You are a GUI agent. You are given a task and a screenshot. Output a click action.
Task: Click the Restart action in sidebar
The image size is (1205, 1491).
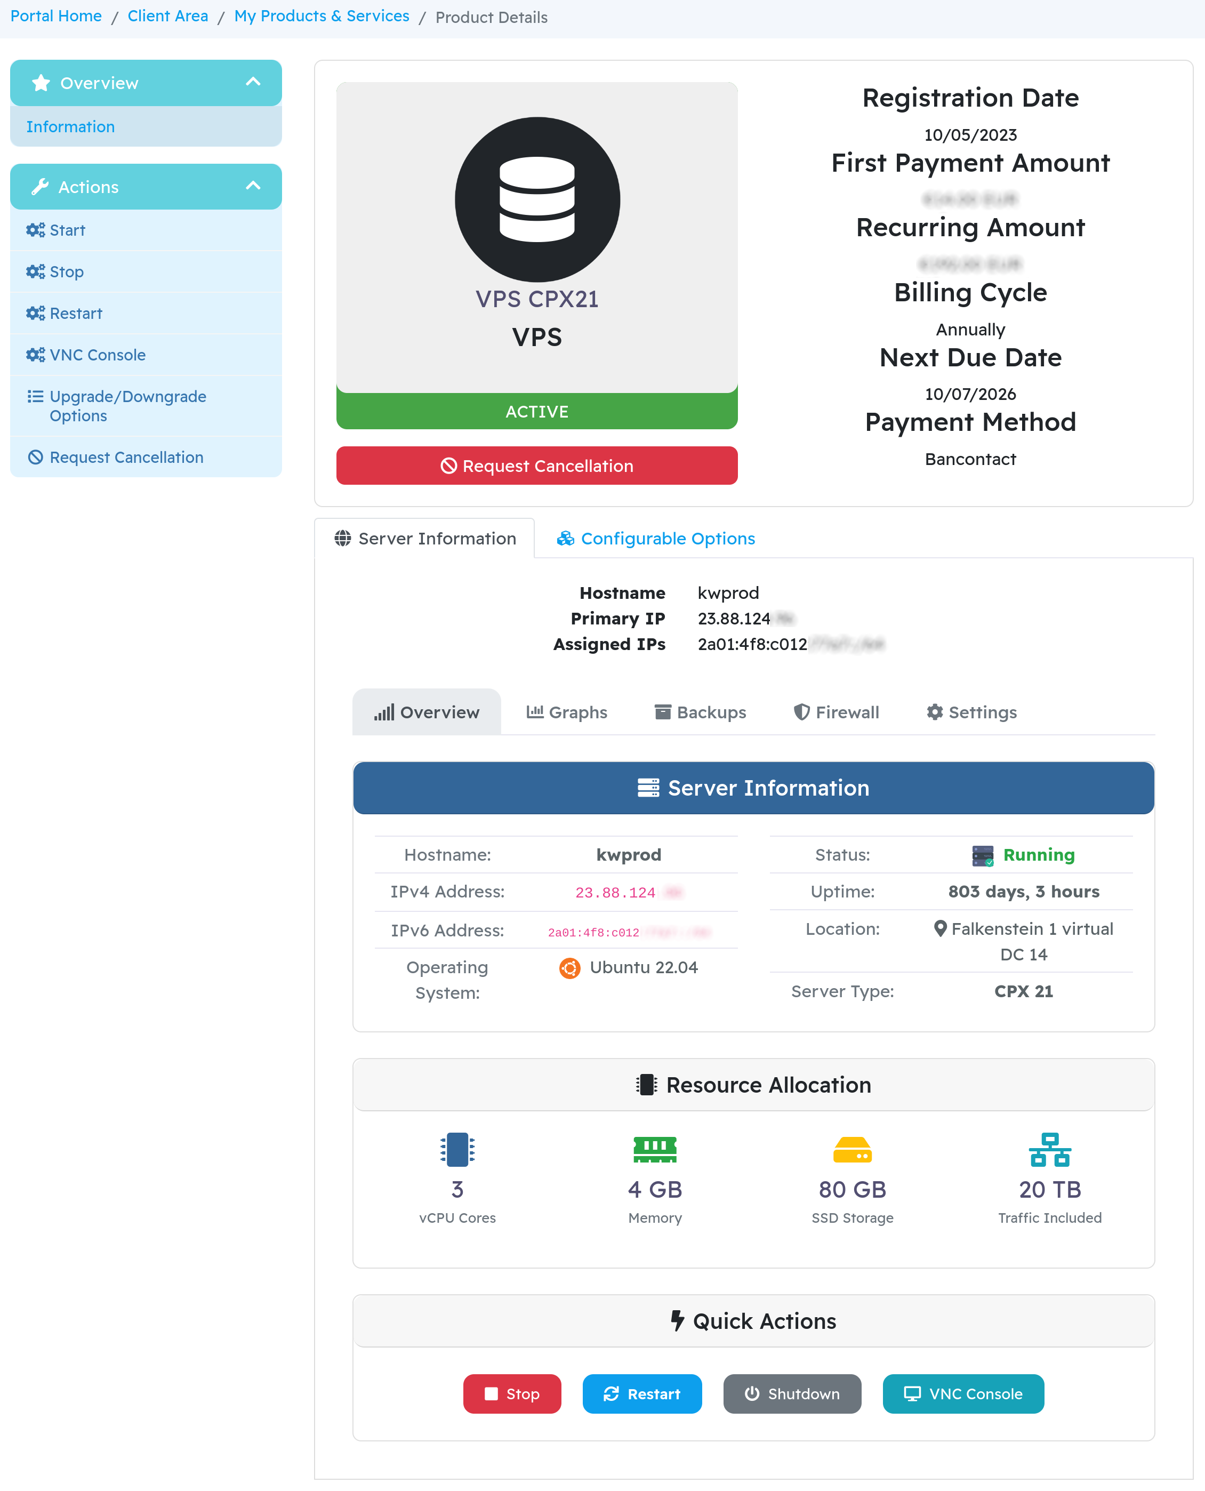pos(146,313)
